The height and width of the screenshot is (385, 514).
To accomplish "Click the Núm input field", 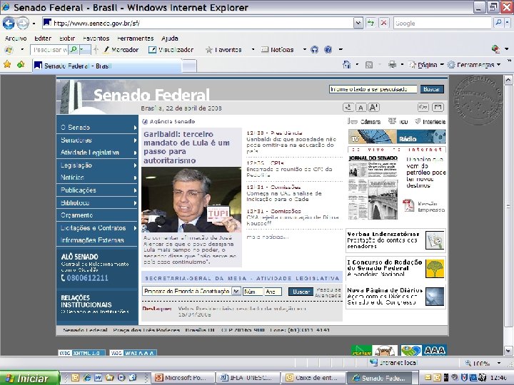I will pos(253,292).
